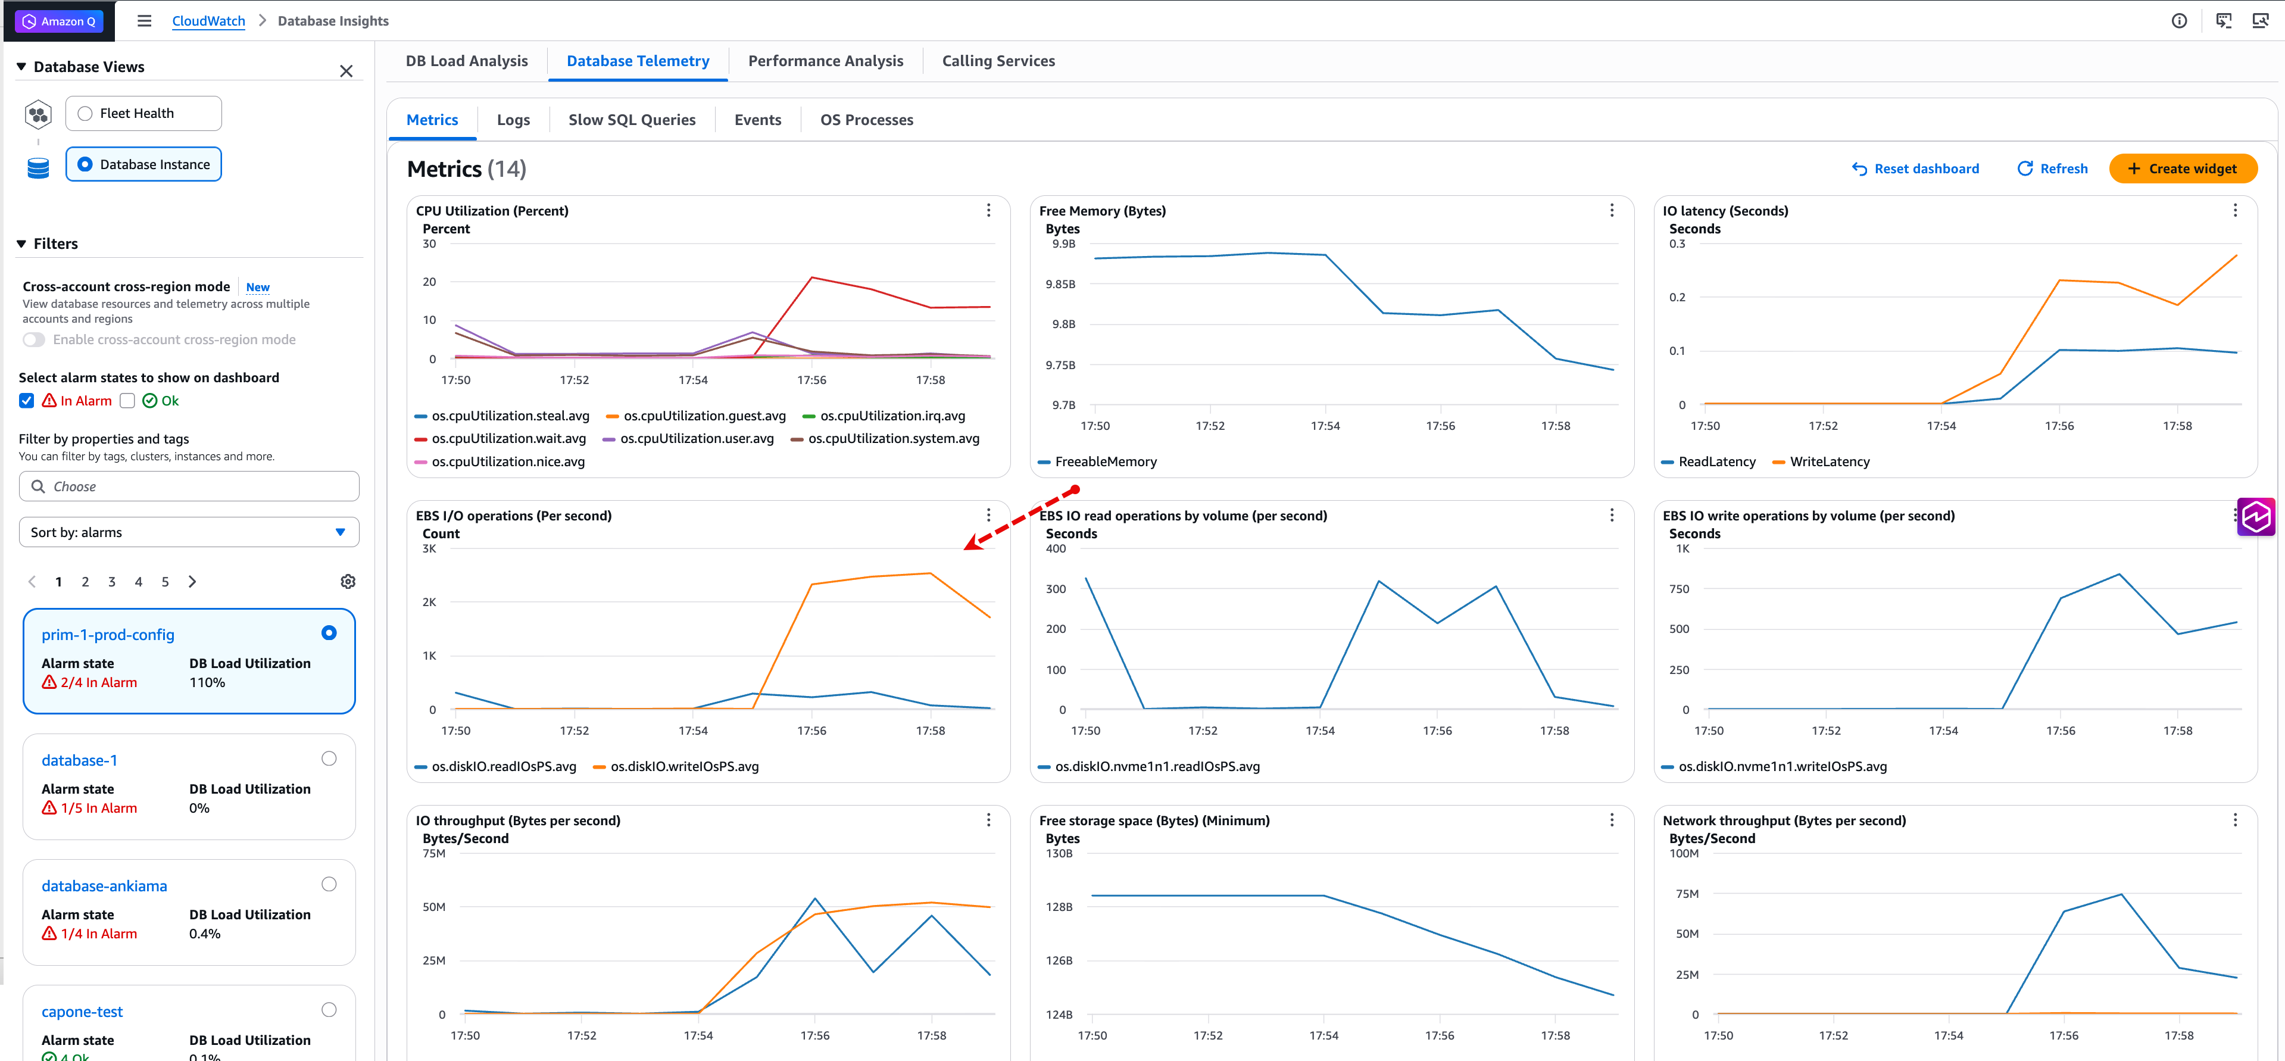The width and height of the screenshot is (2285, 1061).
Task: Select capone-test radio button
Action: coord(328,1010)
